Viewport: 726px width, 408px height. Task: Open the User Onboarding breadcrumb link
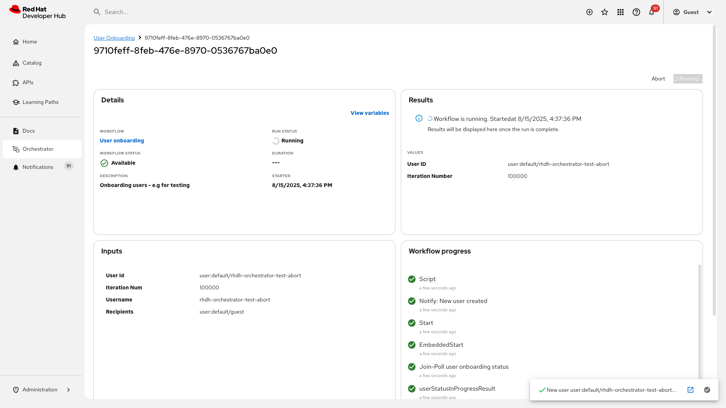(114, 38)
